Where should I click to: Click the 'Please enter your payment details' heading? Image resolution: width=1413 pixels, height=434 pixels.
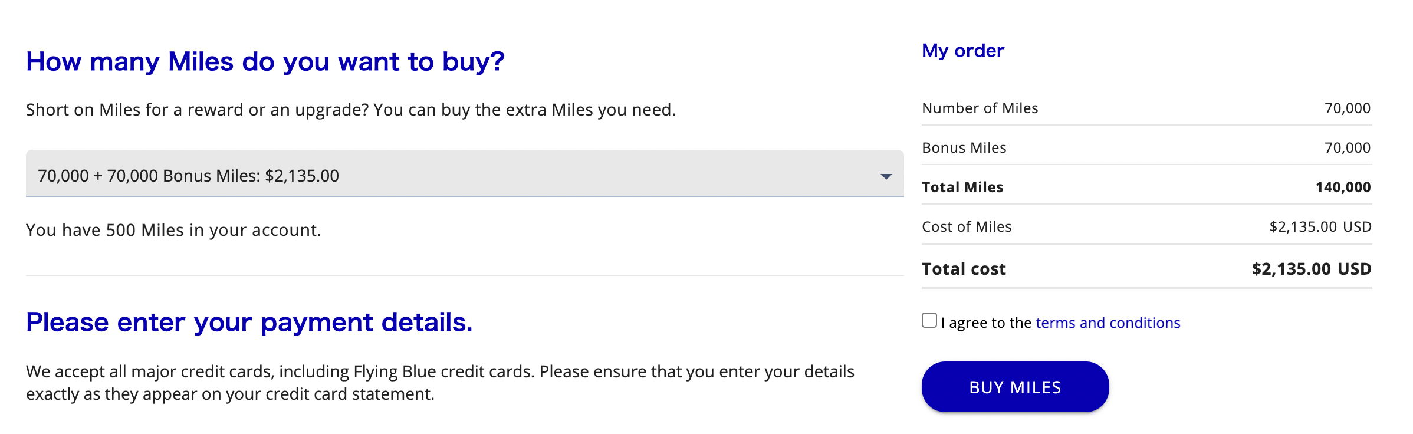pos(249,323)
